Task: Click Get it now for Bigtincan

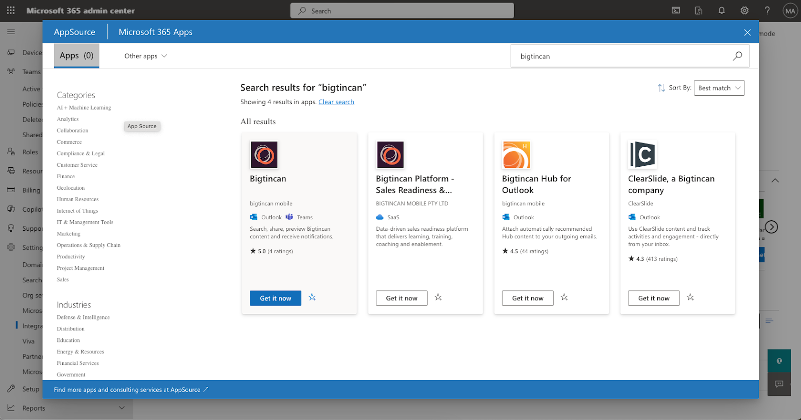Action: pos(275,298)
